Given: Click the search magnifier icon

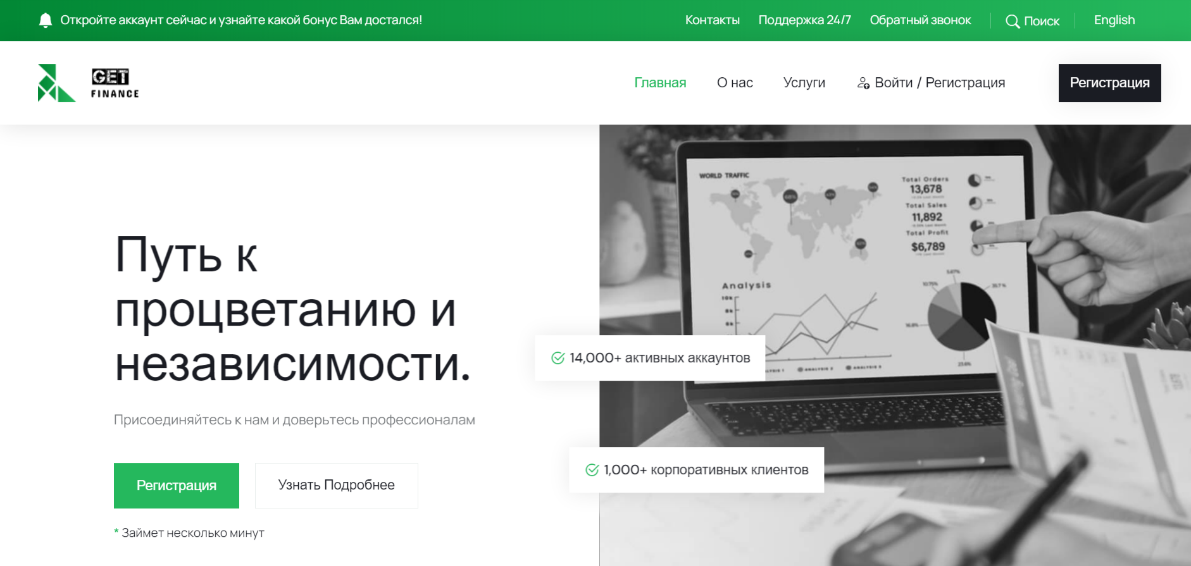Looking at the screenshot, I should pyautogui.click(x=1012, y=22).
